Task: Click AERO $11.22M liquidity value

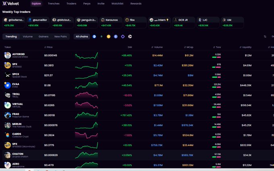Action: tap(247, 165)
